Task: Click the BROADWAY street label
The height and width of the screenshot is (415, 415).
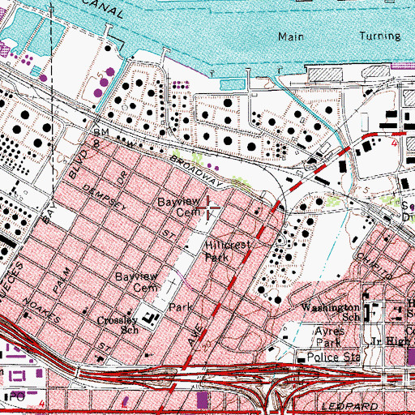Action: coord(196,172)
